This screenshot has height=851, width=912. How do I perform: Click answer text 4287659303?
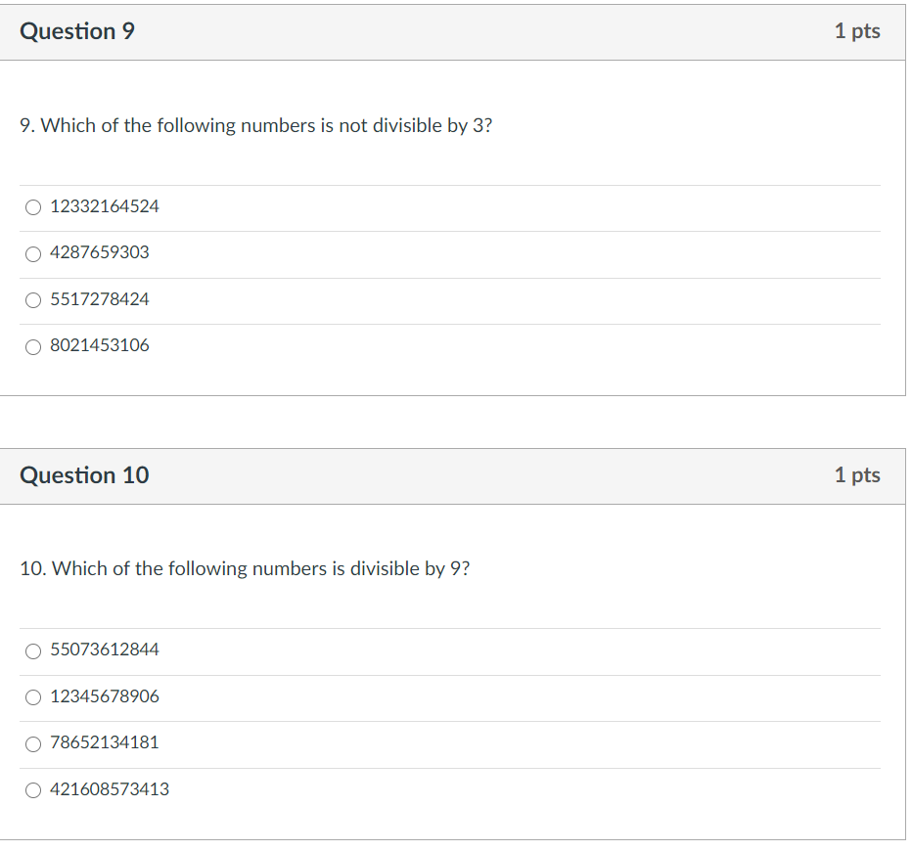point(99,253)
